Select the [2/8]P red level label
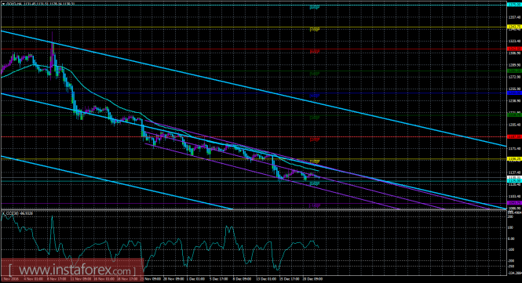Viewport: 522px width, 283px height. (x=314, y=140)
